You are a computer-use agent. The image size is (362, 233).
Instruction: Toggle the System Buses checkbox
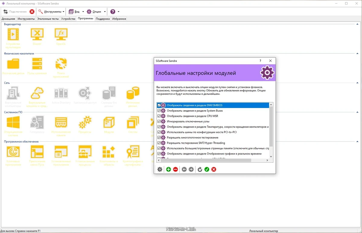click(x=159, y=111)
